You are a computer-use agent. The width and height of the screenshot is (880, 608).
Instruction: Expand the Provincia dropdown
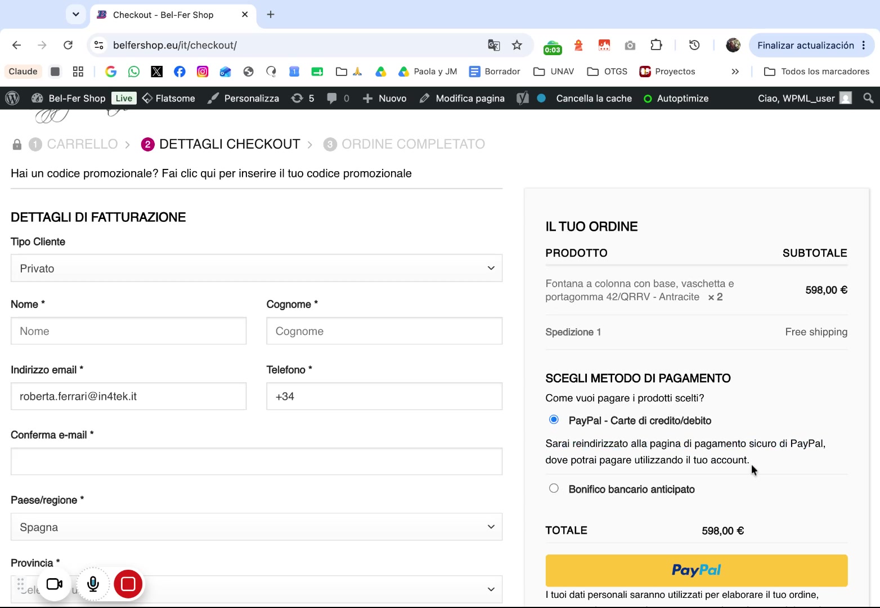coord(257,589)
